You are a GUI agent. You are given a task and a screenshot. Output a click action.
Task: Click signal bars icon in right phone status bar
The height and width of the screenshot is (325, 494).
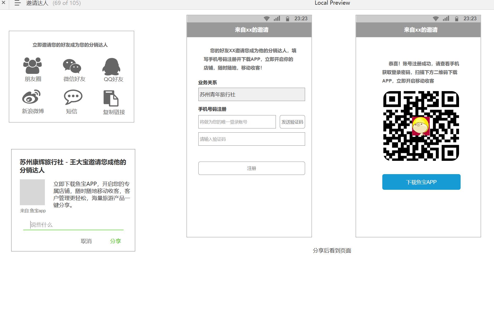point(446,19)
